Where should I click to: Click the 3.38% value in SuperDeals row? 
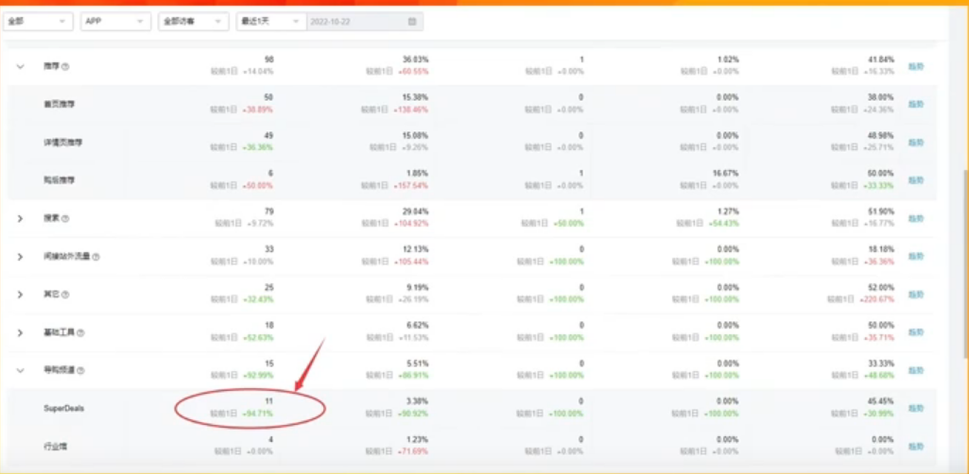click(417, 402)
